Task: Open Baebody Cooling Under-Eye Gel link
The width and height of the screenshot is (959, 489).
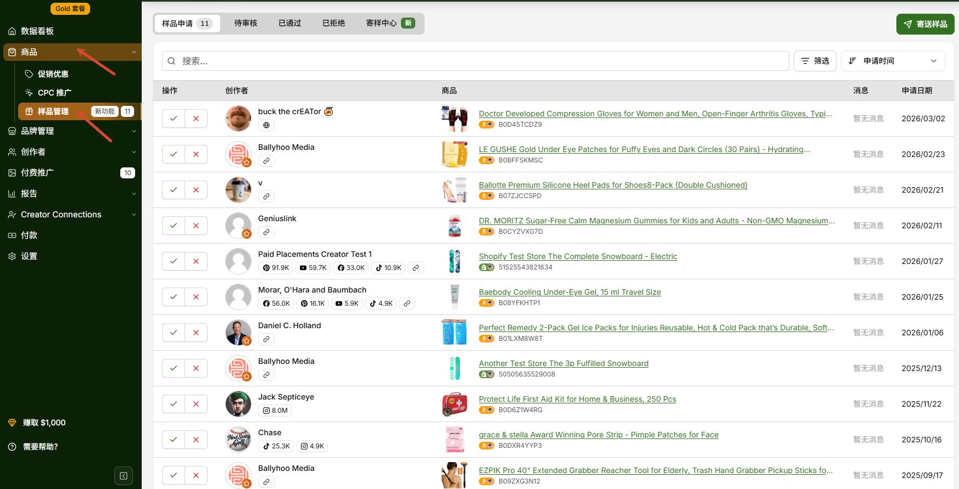Action: coord(570,292)
